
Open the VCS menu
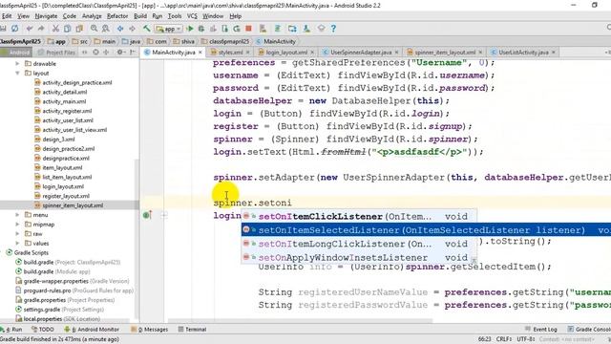192,16
